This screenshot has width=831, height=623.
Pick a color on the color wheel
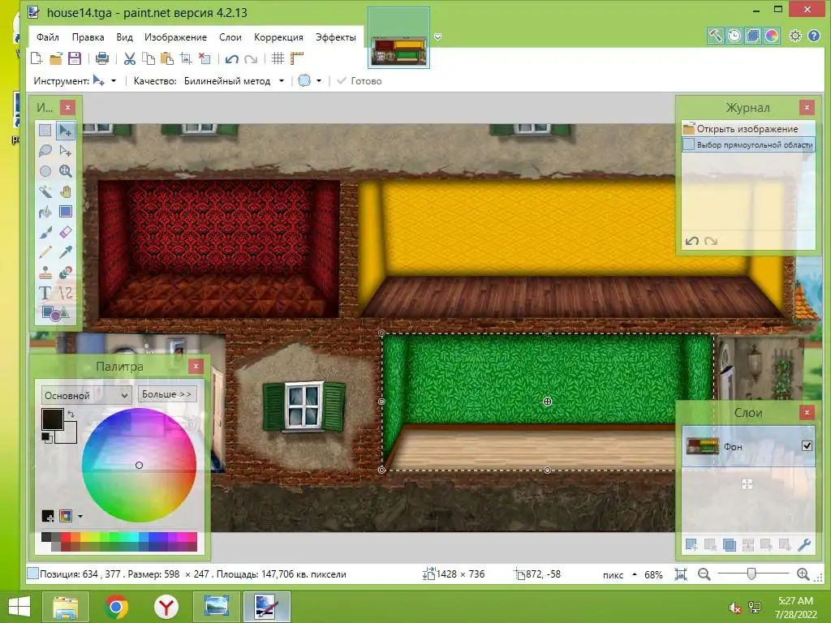pyautogui.click(x=139, y=465)
